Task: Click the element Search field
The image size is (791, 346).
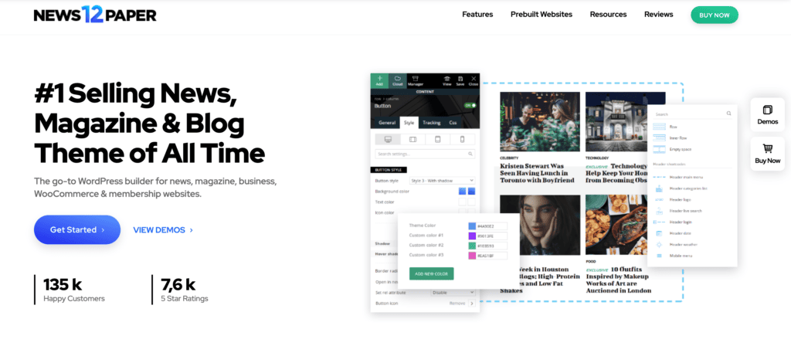Action: pyautogui.click(x=693, y=114)
